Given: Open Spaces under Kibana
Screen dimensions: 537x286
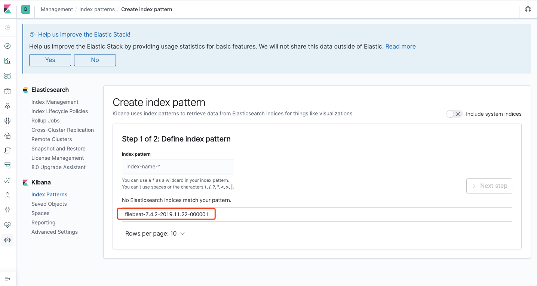Looking at the screenshot, I should pyautogui.click(x=40, y=213).
